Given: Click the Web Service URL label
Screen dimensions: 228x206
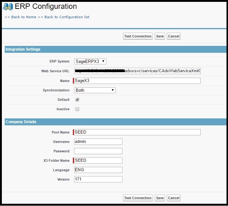Looking at the screenshot, I should click(x=55, y=71).
